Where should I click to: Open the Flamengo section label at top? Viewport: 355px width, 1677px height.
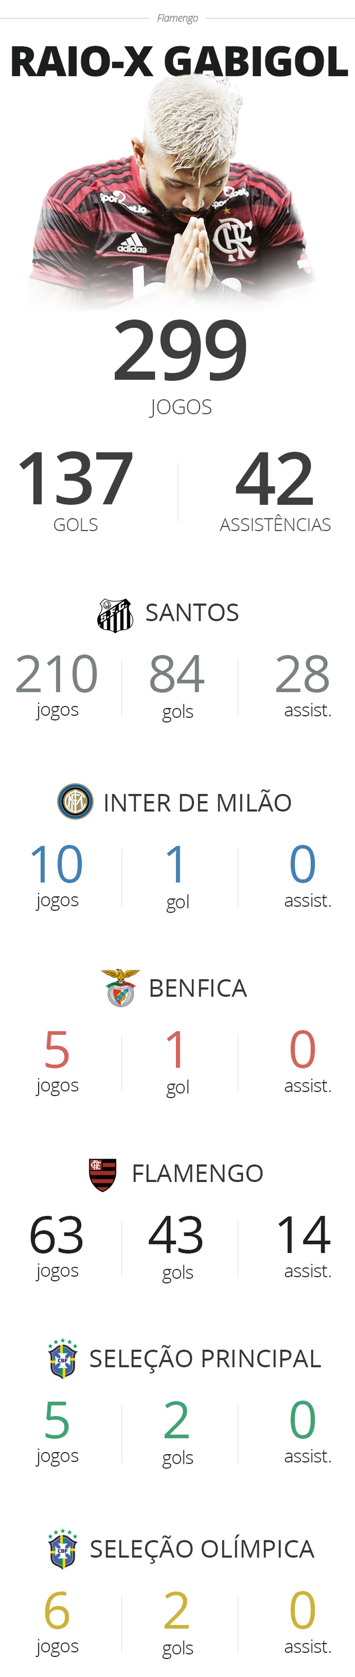[x=177, y=18]
